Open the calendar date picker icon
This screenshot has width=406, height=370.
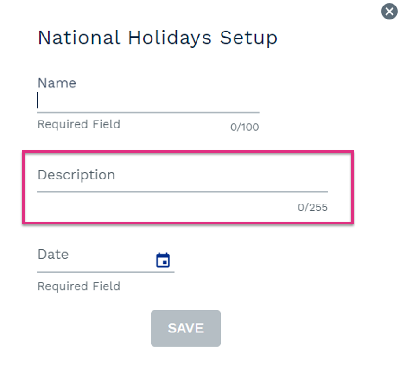pyautogui.click(x=163, y=260)
